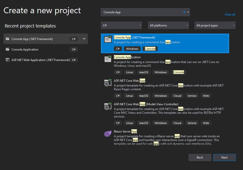Select Console App (.NET Framework) template title
The width and height of the screenshot is (243, 170).
click(x=134, y=37)
